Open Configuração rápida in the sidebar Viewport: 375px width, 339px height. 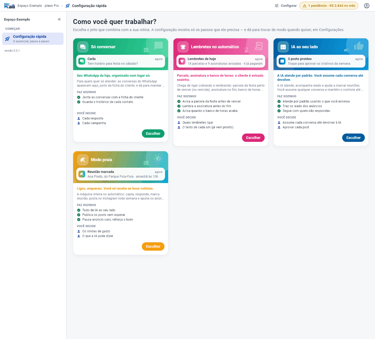[x=33, y=39]
